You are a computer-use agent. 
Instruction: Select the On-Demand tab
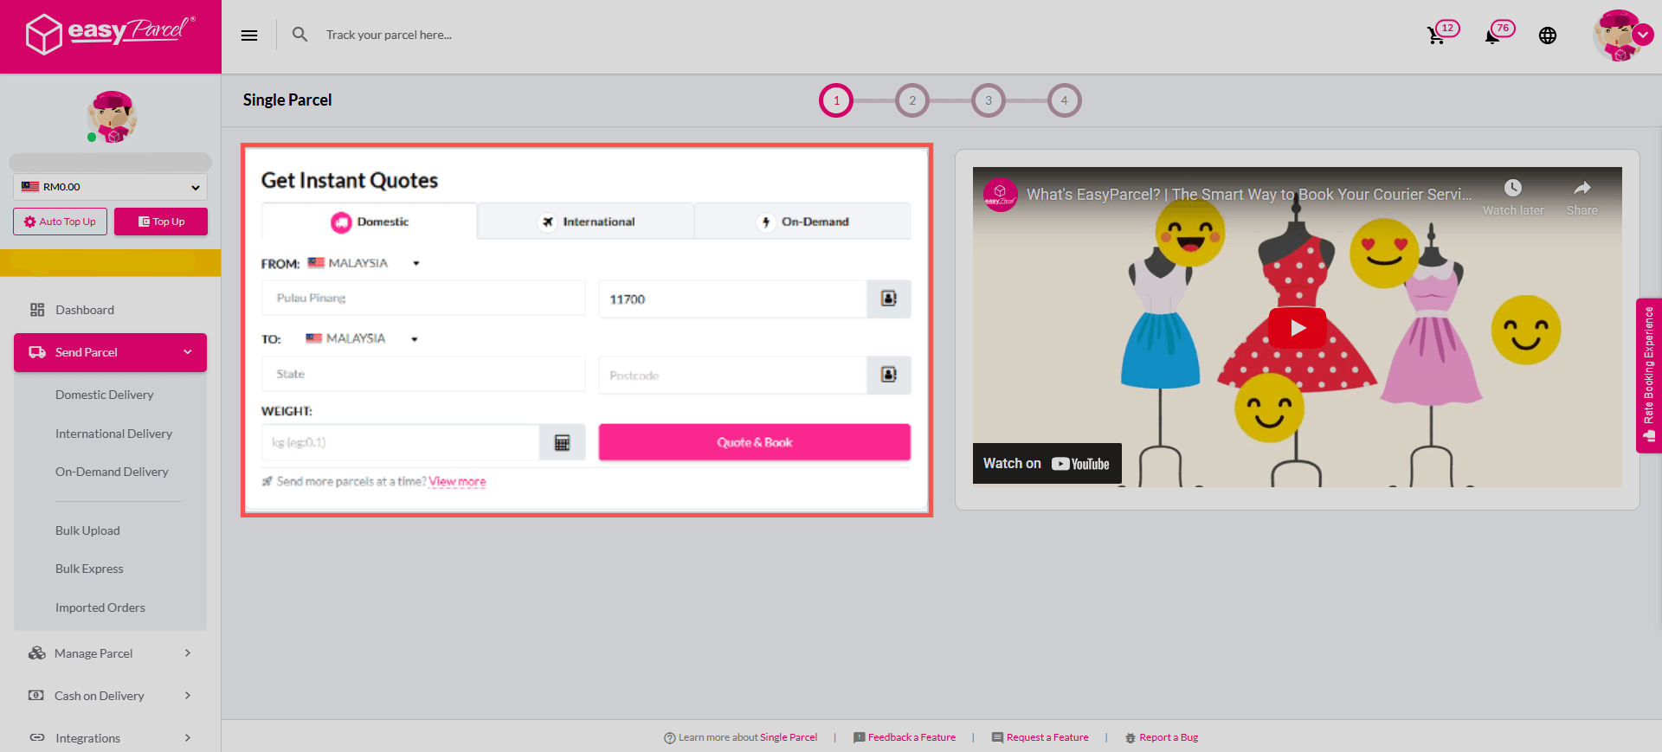point(802,222)
